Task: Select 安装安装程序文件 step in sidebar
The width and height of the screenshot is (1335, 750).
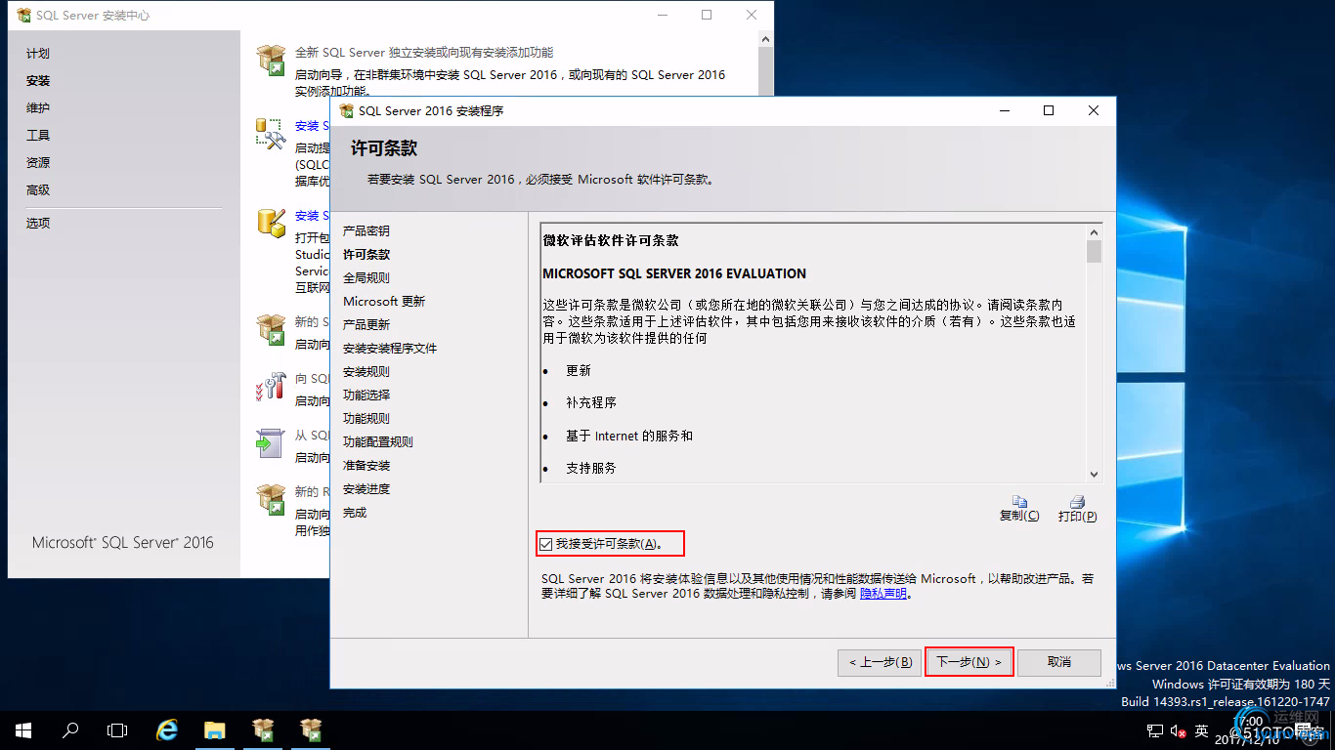Action: pos(390,348)
